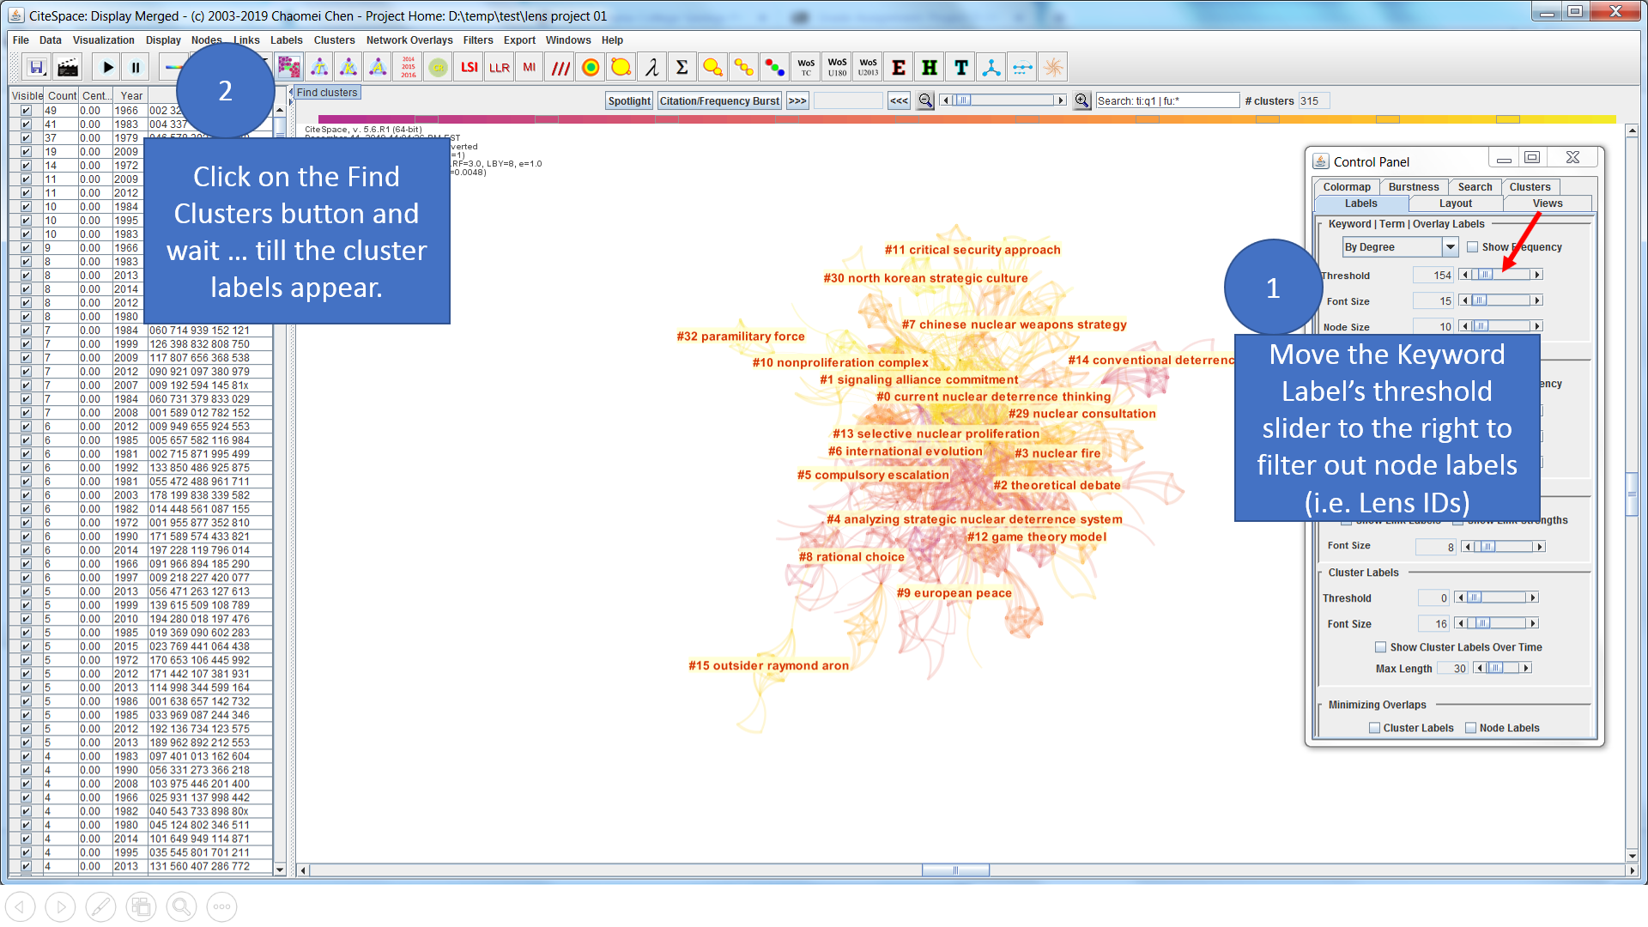The image size is (1648, 927).
Task: Select the Spotlight search icon
Action: 629,100
